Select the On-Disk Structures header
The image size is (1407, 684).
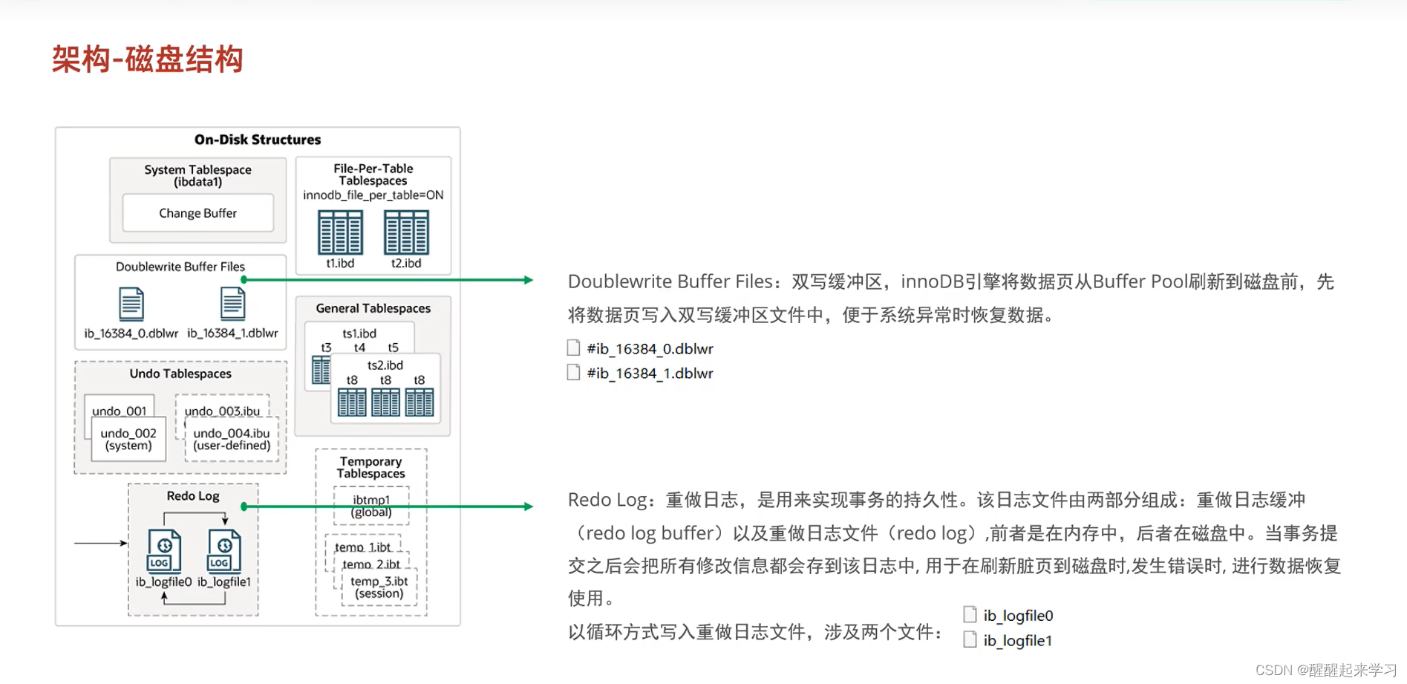257,139
